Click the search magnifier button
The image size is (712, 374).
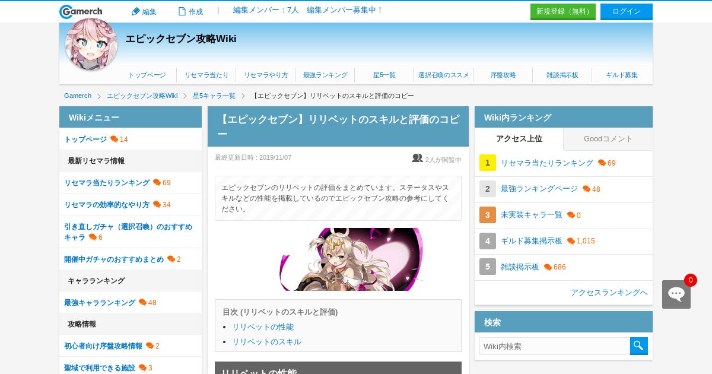[x=639, y=346]
